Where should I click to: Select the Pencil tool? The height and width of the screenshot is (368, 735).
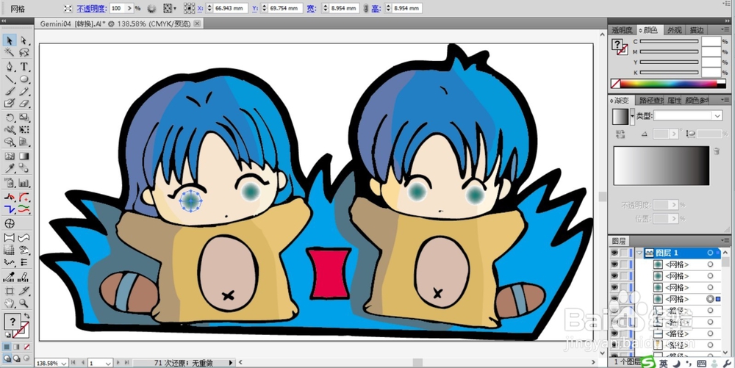point(24,91)
